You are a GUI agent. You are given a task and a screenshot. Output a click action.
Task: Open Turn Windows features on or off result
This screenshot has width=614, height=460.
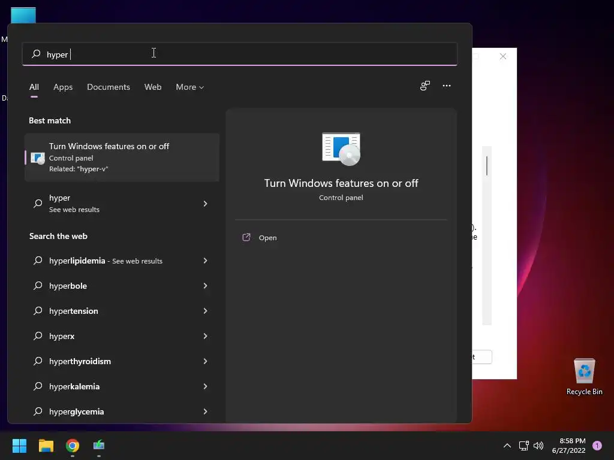click(122, 158)
